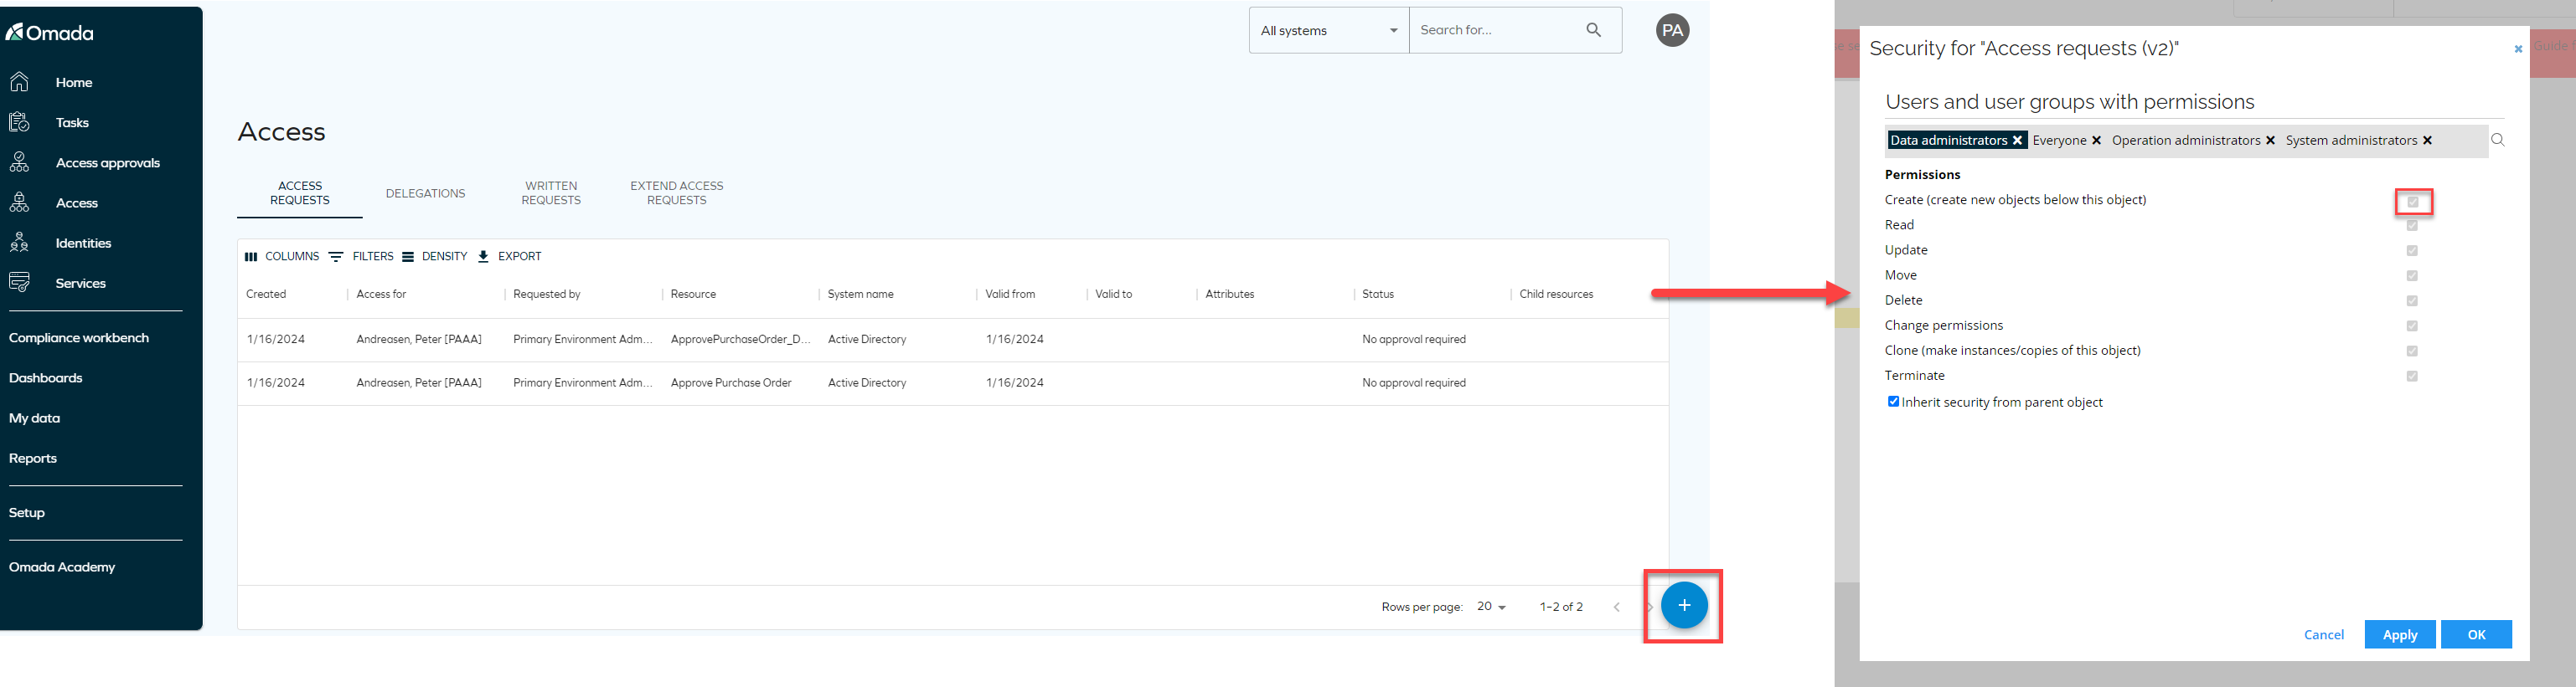Image resolution: width=2576 pixels, height=687 pixels.
Task: Sort by System name column header
Action: (861, 295)
